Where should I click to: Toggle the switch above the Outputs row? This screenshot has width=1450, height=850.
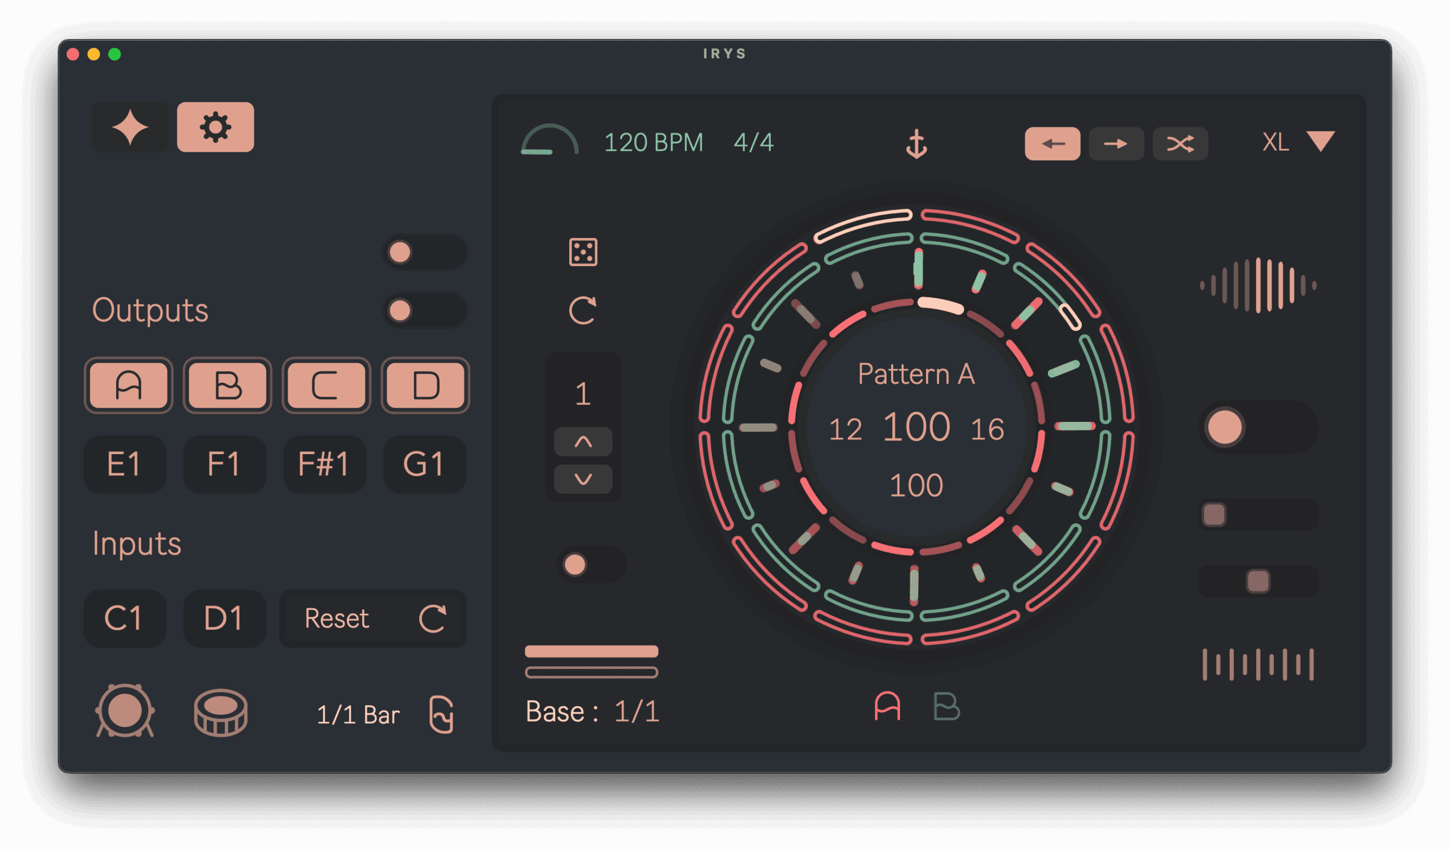[x=425, y=252]
